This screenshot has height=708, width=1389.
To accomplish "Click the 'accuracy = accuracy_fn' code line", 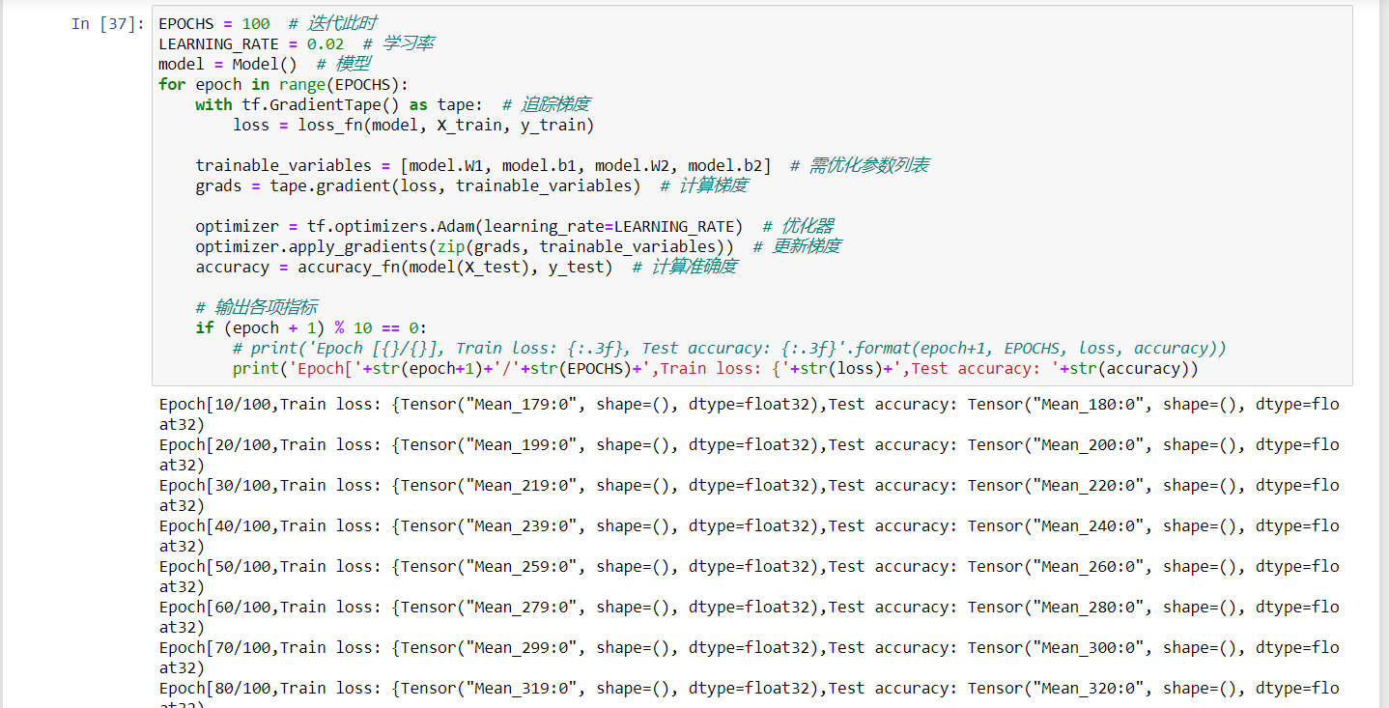I will click(467, 267).
